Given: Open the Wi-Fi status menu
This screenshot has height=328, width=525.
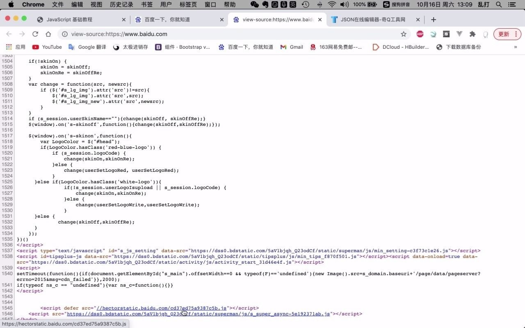Looking at the screenshot, I should point(332,5).
